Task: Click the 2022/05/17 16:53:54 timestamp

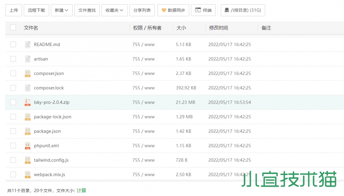Action: pos(230,102)
